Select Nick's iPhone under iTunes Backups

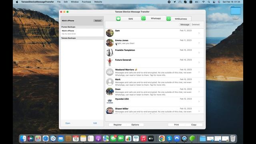tap(82, 32)
